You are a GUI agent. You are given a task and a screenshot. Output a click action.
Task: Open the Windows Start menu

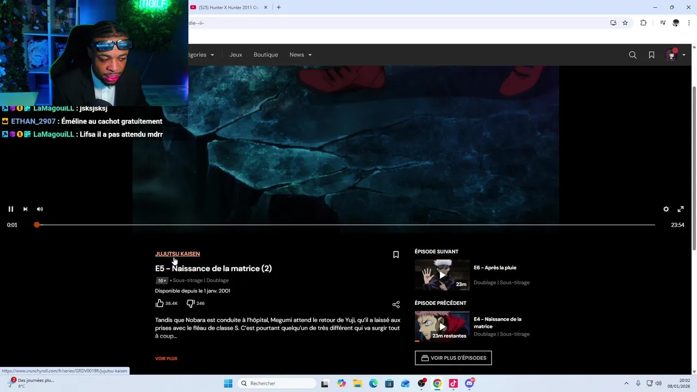click(228, 383)
